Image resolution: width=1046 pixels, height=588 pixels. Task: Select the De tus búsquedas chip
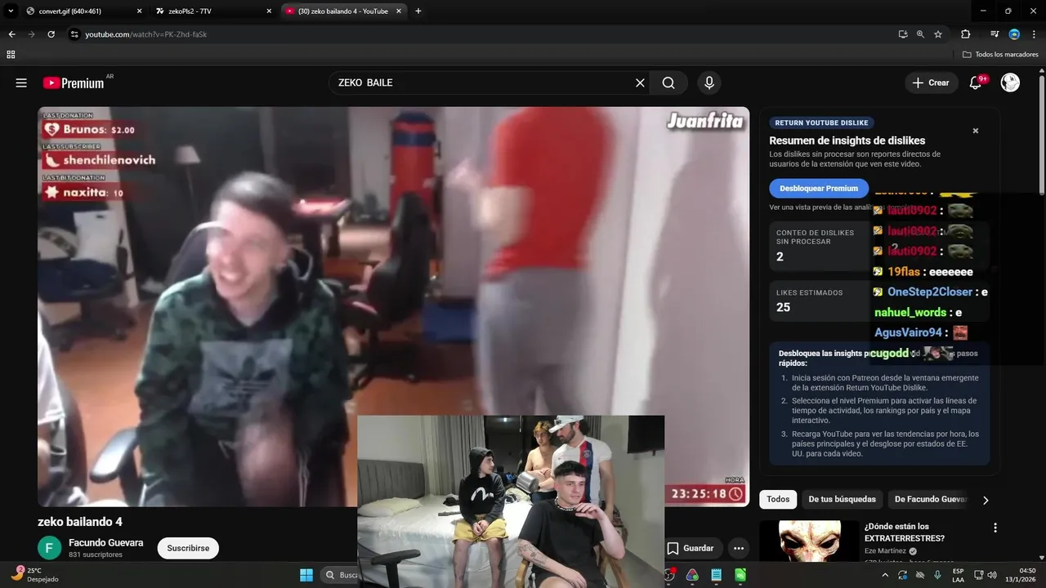(x=842, y=499)
